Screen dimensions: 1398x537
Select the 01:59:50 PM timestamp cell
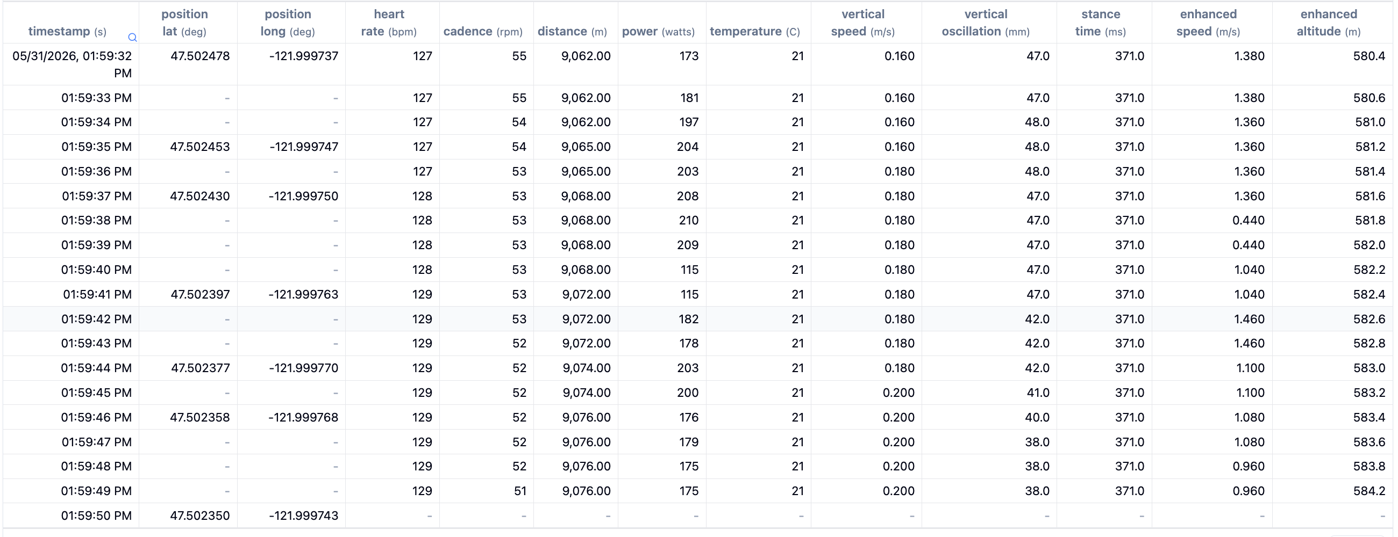(96, 516)
